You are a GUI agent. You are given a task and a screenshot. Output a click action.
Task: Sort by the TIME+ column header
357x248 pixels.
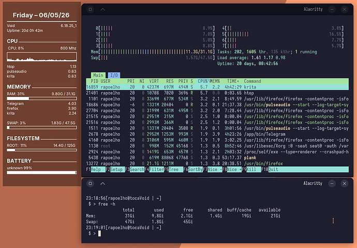coord(233,81)
